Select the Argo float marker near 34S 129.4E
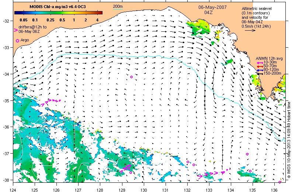This screenshot has width=295, height=192. tap(132, 77)
